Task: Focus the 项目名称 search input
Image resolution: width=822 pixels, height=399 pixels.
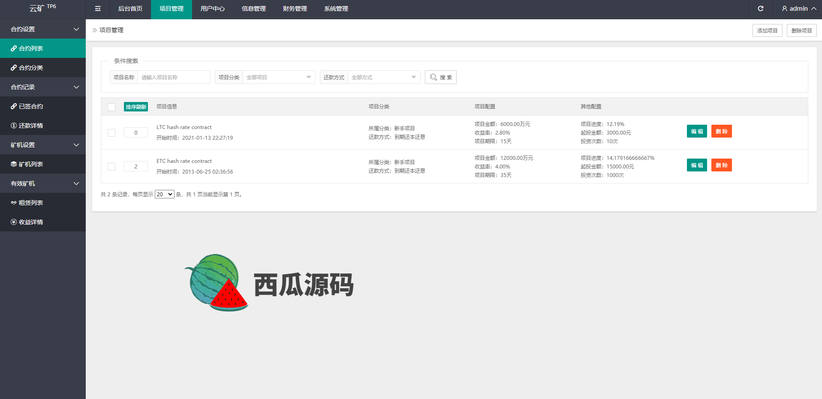Action: [x=174, y=77]
